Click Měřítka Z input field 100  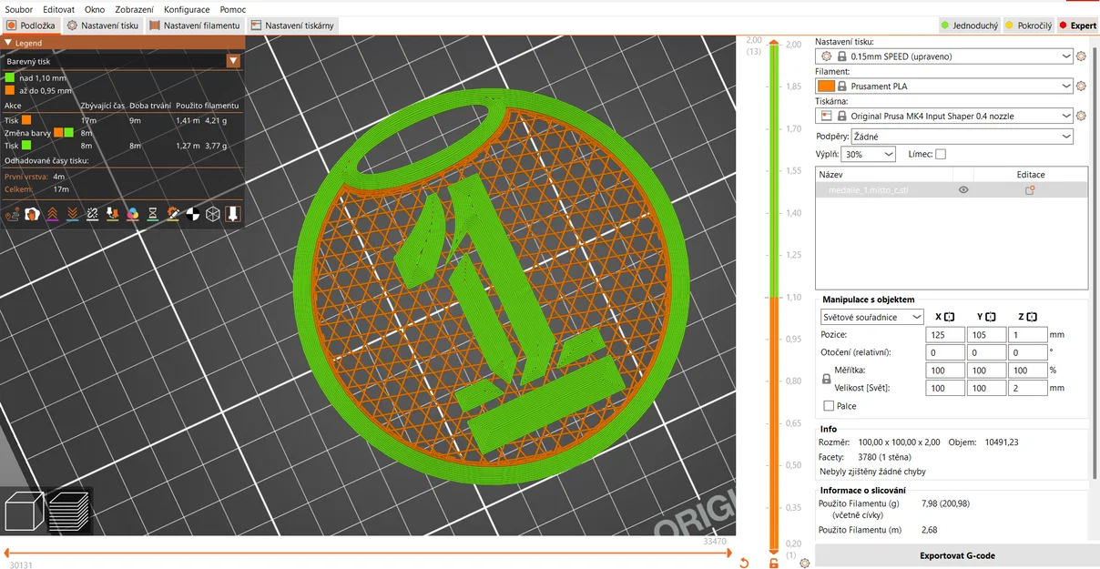(x=1028, y=371)
